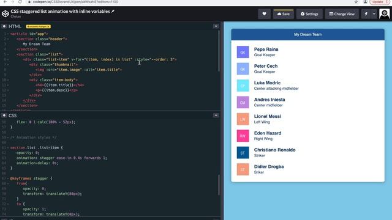Bookmark page with star icon

(356, 2)
